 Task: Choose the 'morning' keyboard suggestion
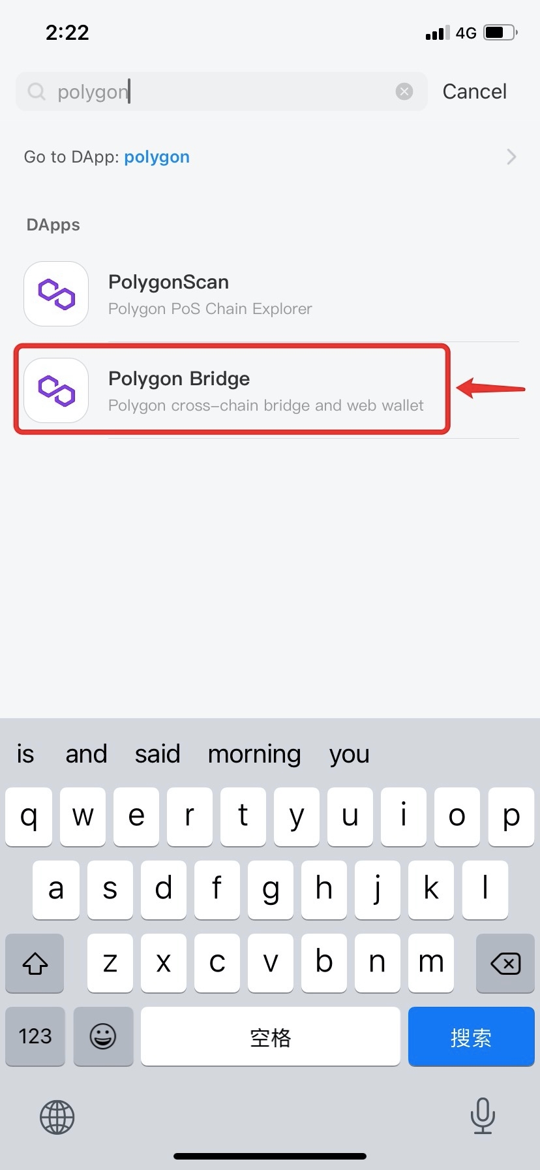click(x=254, y=754)
